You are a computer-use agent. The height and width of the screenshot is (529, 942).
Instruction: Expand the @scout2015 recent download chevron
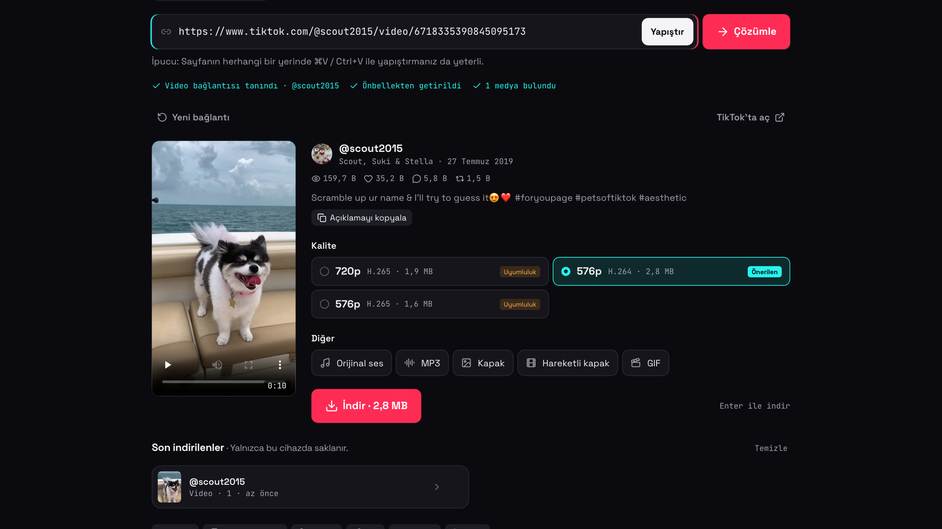tap(437, 487)
